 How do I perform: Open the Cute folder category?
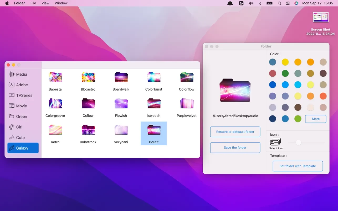[21, 137]
